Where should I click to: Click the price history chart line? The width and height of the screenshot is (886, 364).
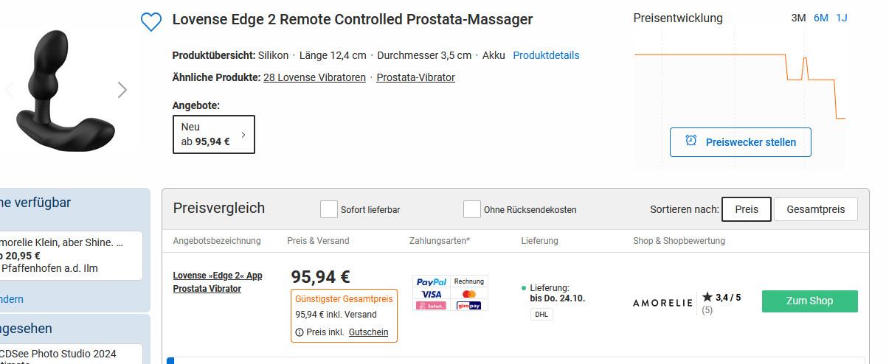pyautogui.click(x=708, y=55)
